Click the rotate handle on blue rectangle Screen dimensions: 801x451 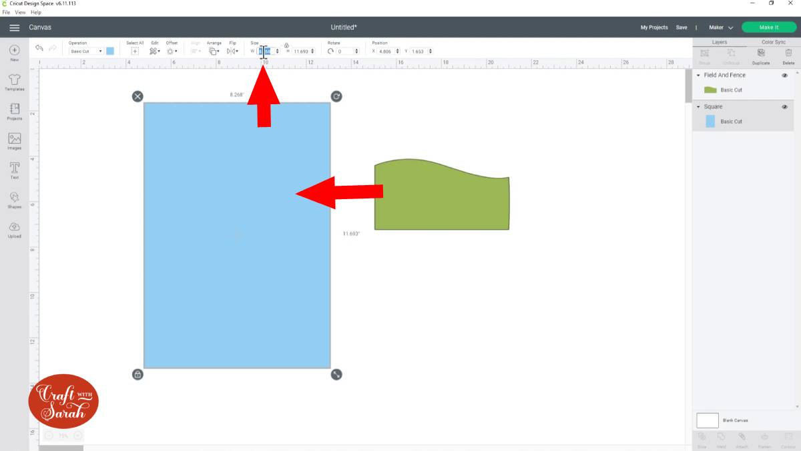pos(336,96)
